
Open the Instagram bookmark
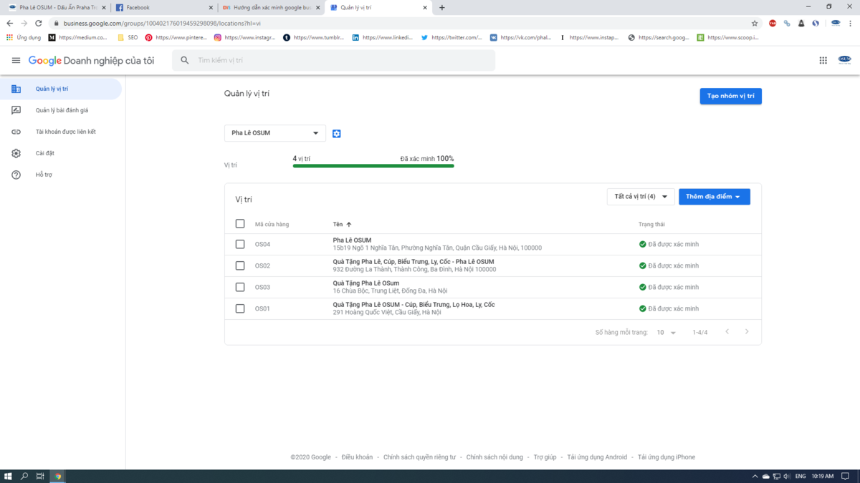pos(245,37)
